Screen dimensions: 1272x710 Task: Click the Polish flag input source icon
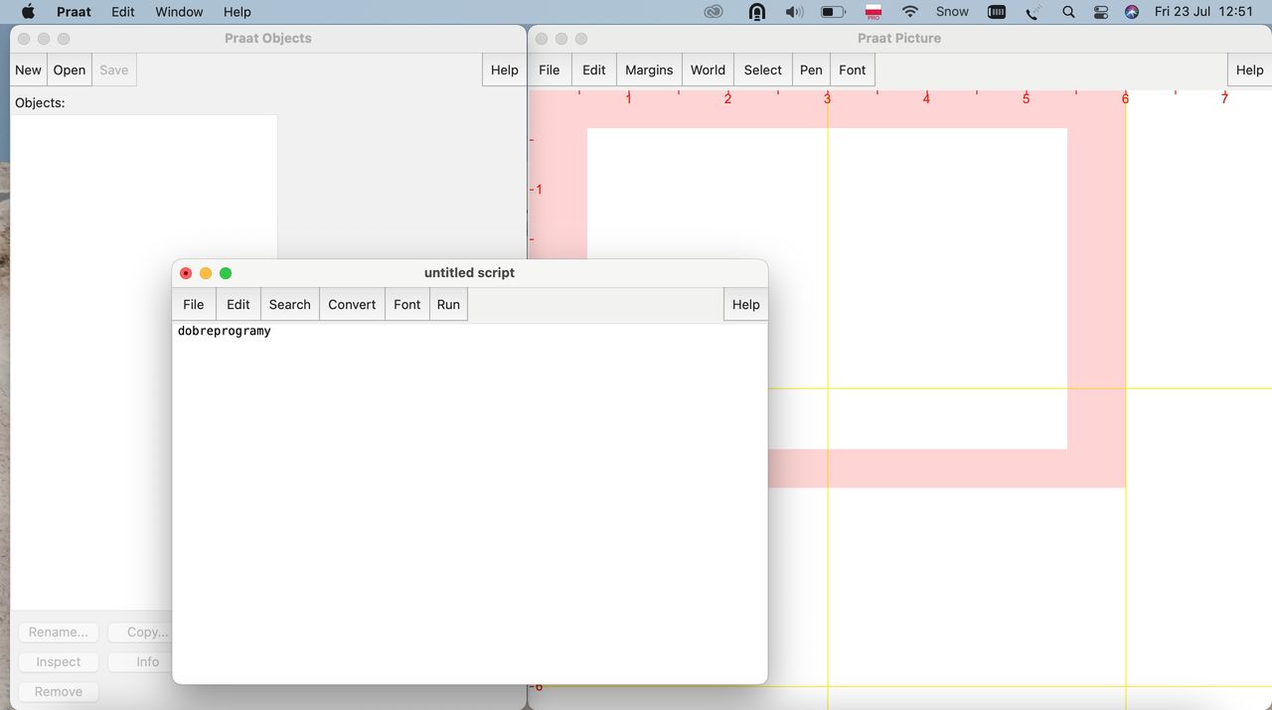[873, 12]
